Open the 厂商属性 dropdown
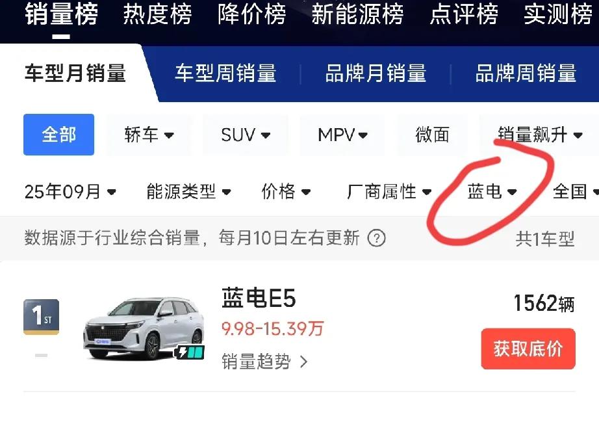The height and width of the screenshot is (437, 599). point(389,192)
